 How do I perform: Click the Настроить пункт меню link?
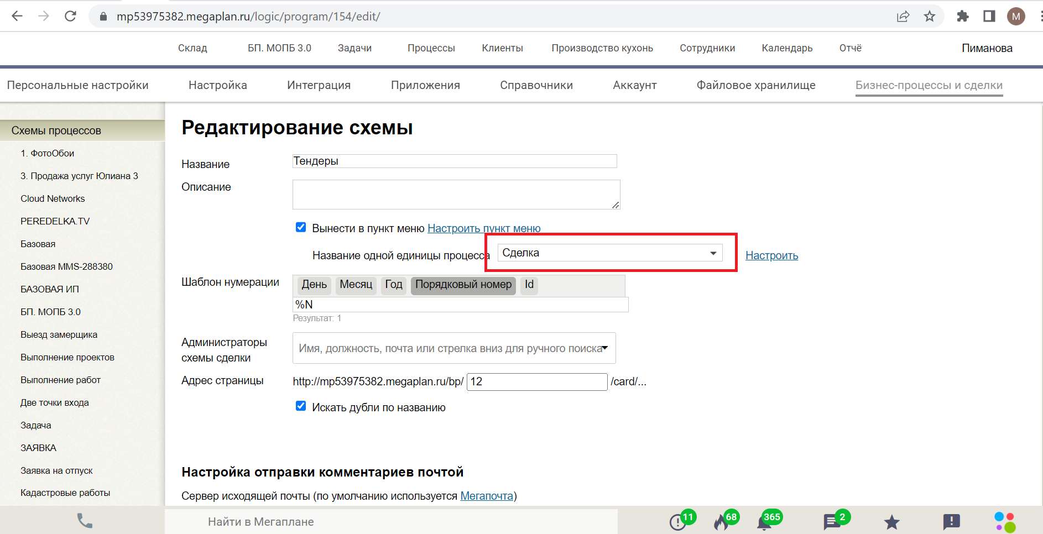click(x=484, y=228)
